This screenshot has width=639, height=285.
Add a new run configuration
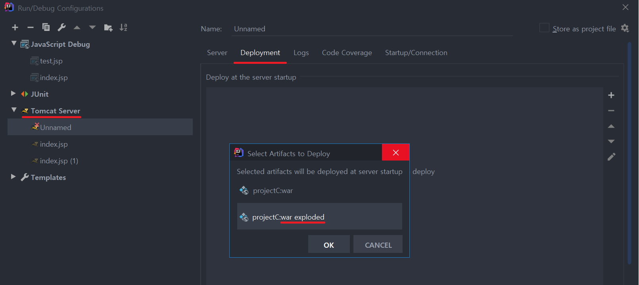pyautogui.click(x=15, y=27)
